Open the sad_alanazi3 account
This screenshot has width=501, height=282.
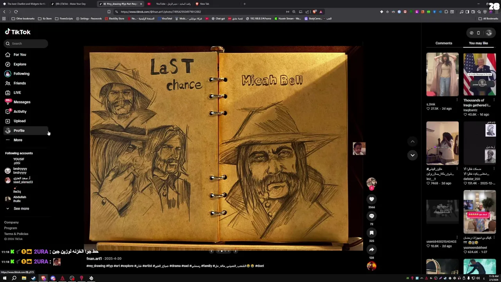point(19,180)
